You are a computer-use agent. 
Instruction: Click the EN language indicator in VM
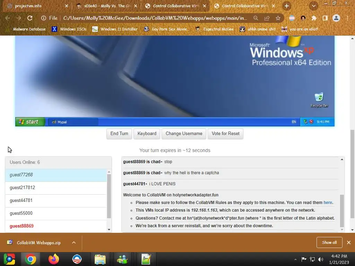(294, 122)
